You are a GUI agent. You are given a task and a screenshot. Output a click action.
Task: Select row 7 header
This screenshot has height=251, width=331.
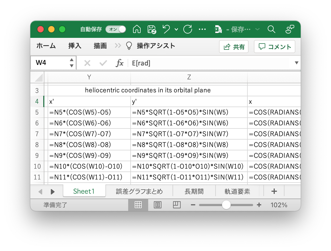[37, 134]
